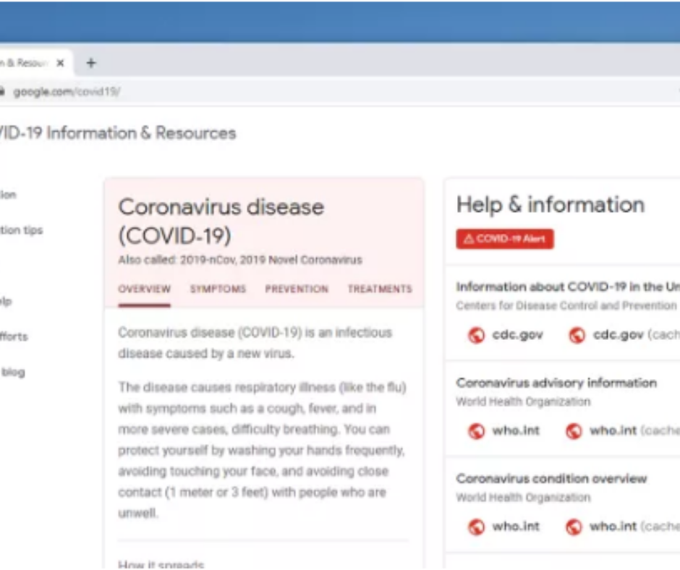Click 'Information about COVID-19 in the' heading
Viewport: 680px width, 570px height.
point(568,286)
